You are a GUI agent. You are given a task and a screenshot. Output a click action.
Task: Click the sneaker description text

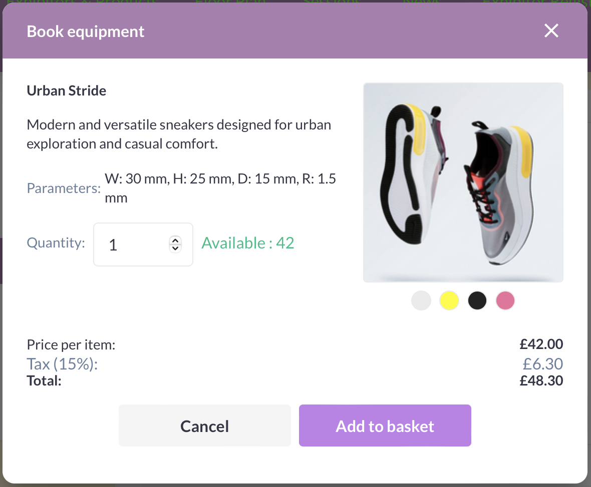[179, 134]
